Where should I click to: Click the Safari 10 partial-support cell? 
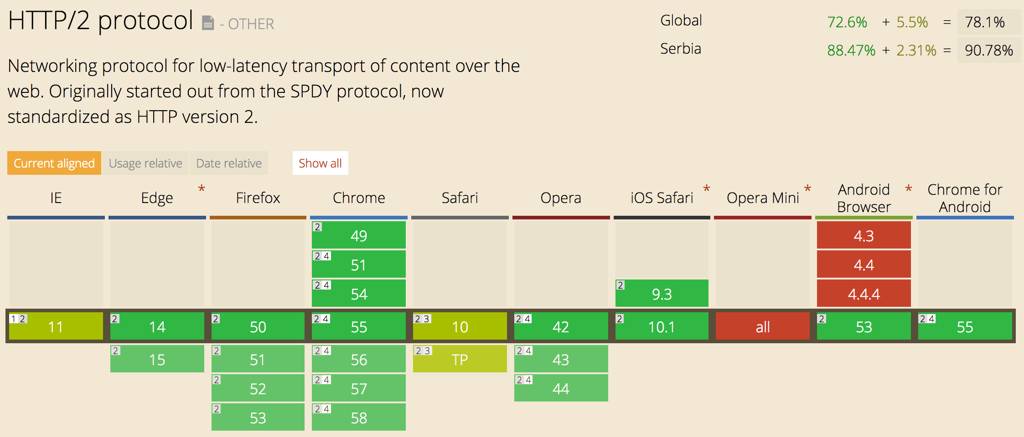coord(460,326)
